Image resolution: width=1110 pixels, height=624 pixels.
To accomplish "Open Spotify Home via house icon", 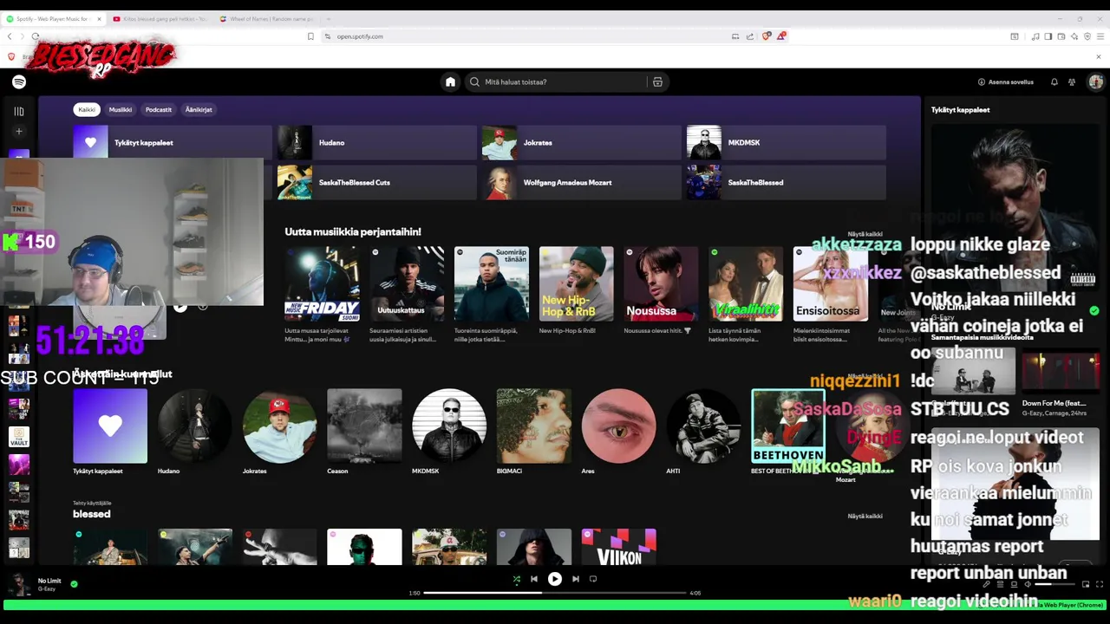I will [450, 81].
